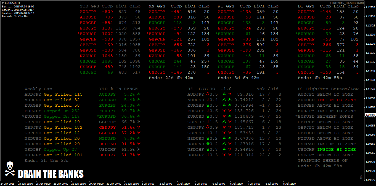Click the Bar ends.. 2h 42m 58s line
The height and width of the screenshot is (186, 376).
pyautogui.click(x=15, y=17)
